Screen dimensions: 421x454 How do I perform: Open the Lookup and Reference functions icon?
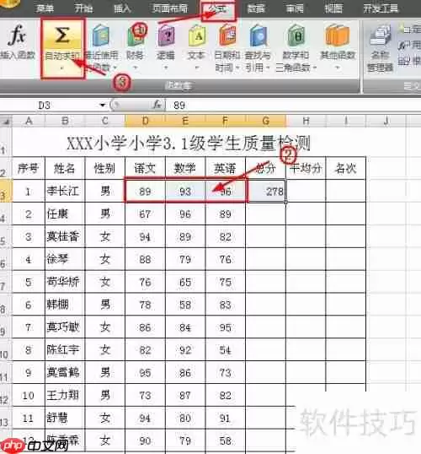click(258, 36)
